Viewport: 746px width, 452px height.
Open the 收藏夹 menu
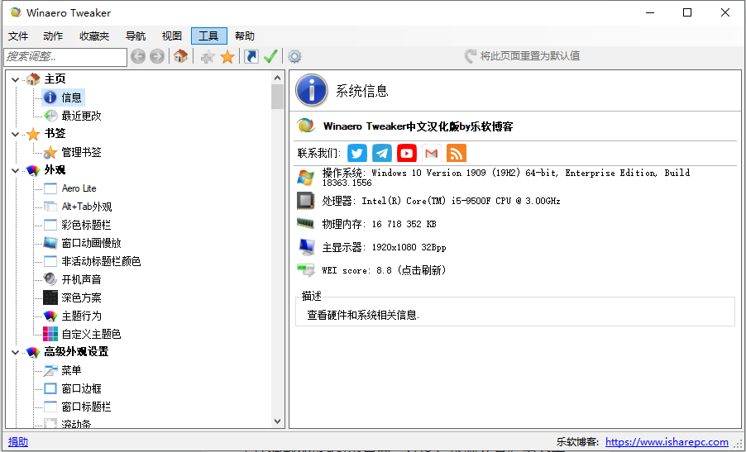(94, 36)
